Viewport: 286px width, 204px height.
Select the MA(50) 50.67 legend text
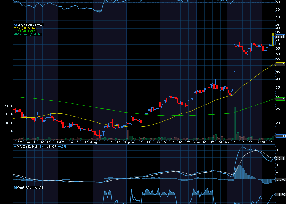26,28
